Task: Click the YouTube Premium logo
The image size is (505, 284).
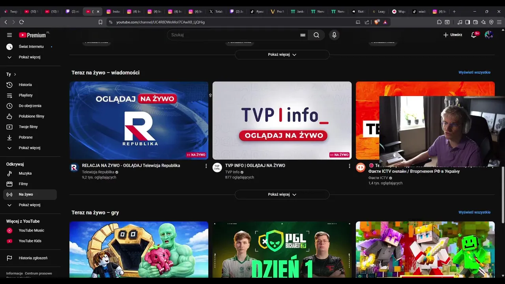Action: 33,35
